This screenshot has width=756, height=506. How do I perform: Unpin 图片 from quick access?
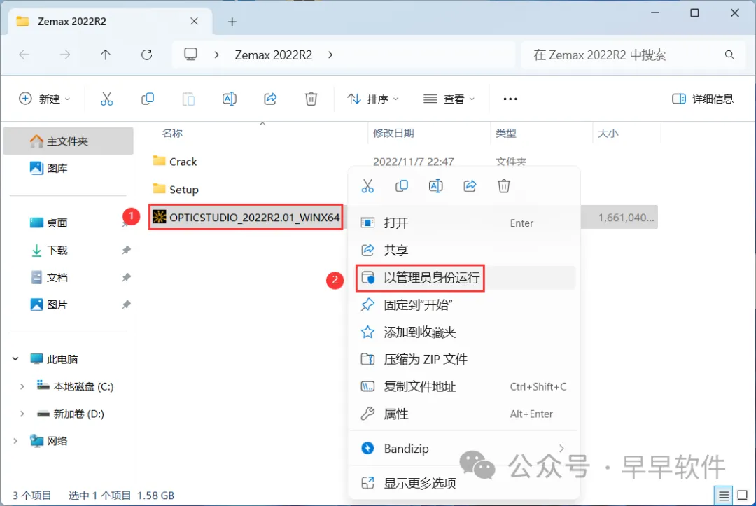coord(126,304)
